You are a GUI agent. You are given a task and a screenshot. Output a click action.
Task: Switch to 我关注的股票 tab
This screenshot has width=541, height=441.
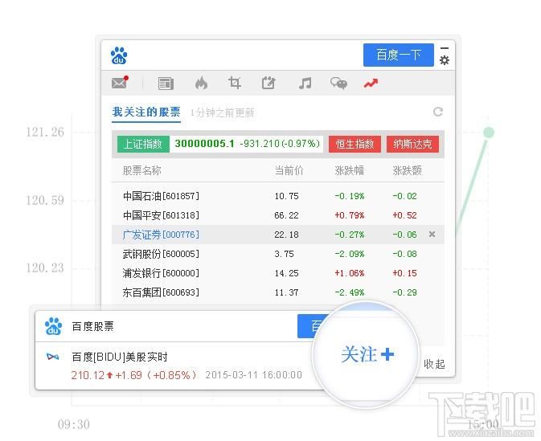point(145,112)
